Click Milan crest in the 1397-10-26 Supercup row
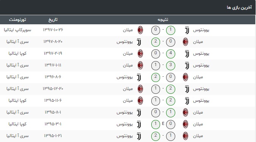Image resolution: width=256 pixels, height=142 pixels. pos(140,30)
